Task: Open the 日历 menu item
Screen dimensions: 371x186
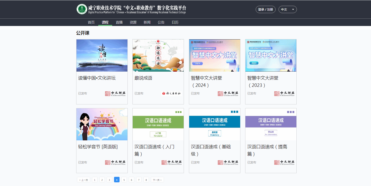Action: tap(175, 22)
